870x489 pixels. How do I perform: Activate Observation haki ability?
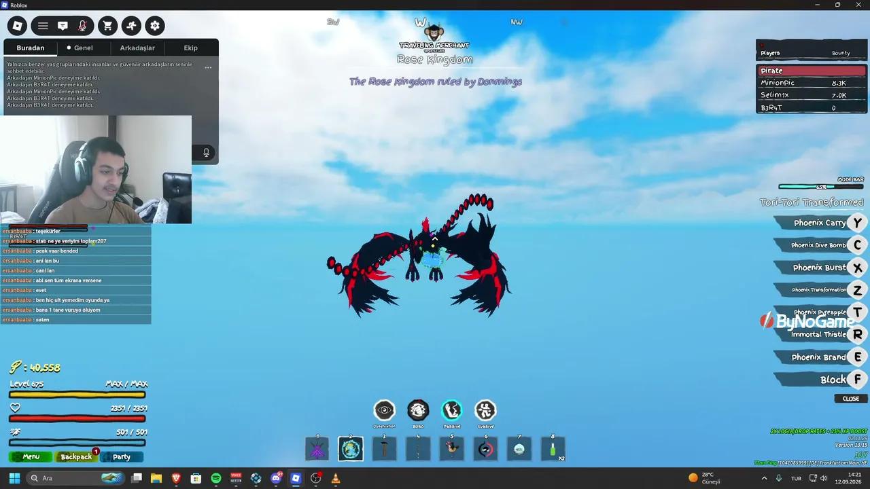pyautogui.click(x=384, y=410)
